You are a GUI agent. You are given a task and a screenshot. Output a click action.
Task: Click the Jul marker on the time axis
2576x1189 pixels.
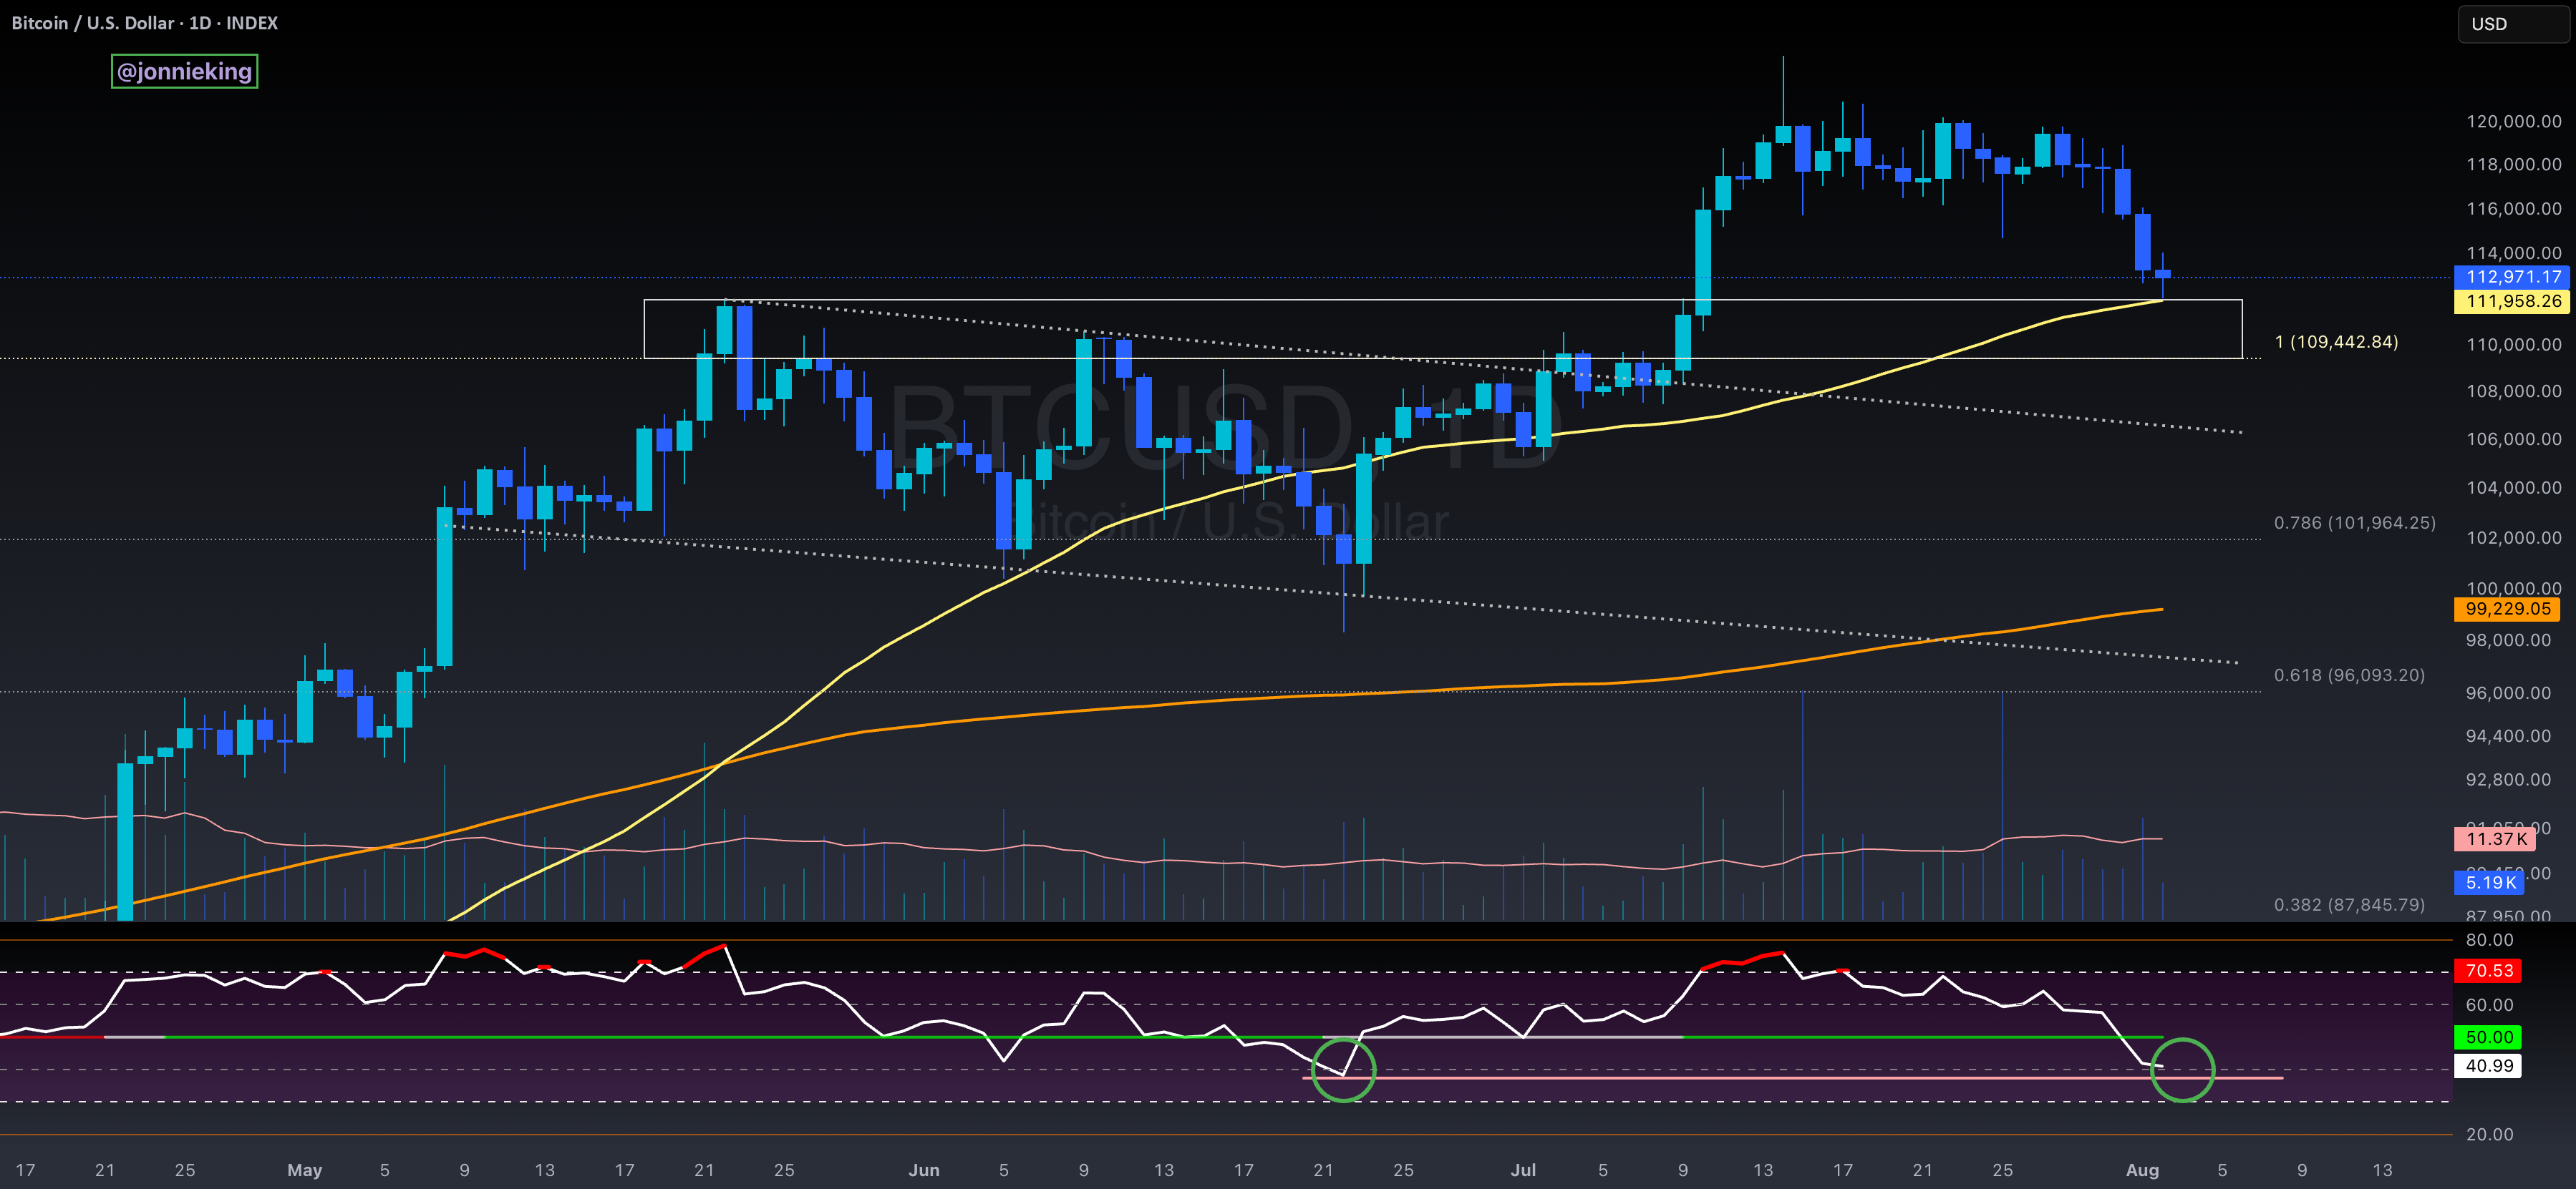(x=1523, y=1170)
